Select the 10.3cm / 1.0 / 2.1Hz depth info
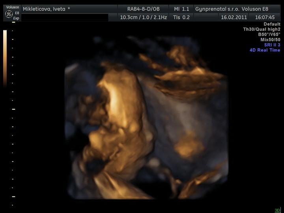This screenshot has height=213, width=284. [x=143, y=17]
